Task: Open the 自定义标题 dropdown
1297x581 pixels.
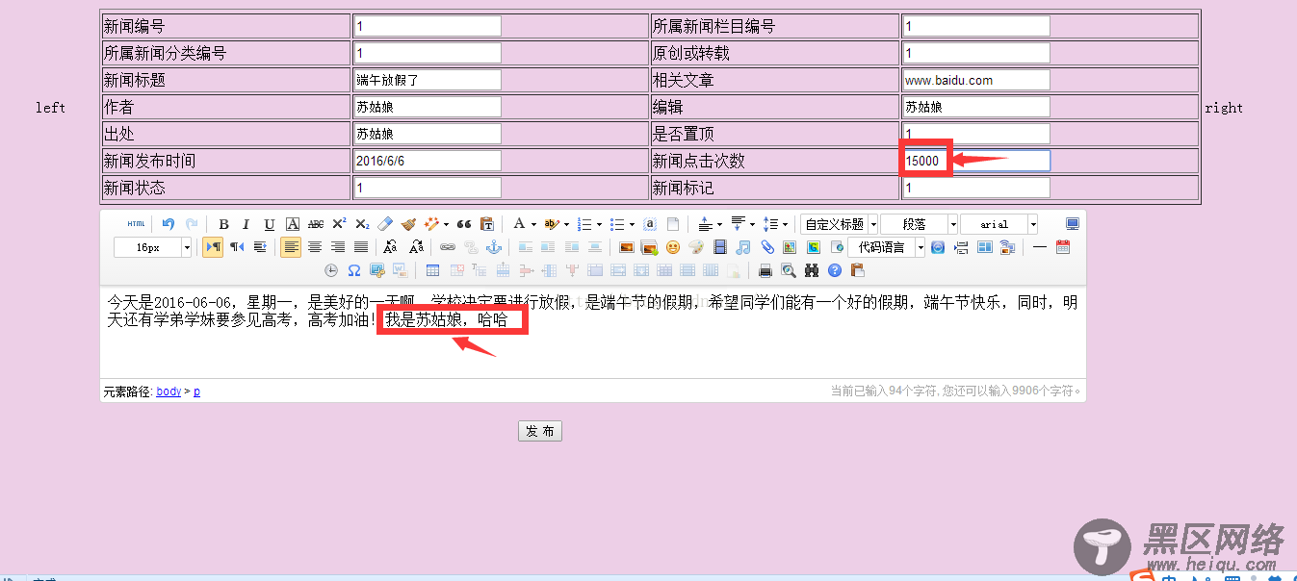Action: click(x=839, y=224)
